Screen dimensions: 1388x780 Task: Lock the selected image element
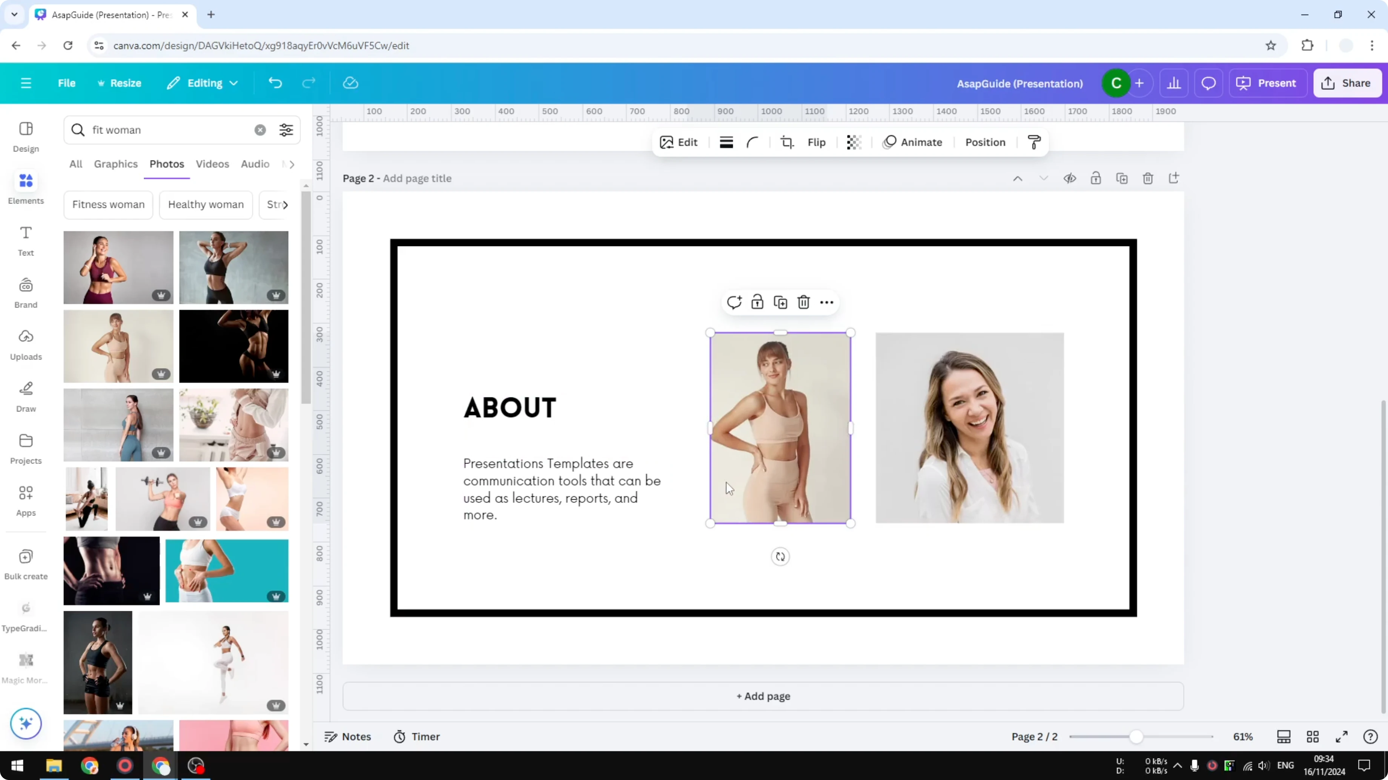(x=757, y=302)
